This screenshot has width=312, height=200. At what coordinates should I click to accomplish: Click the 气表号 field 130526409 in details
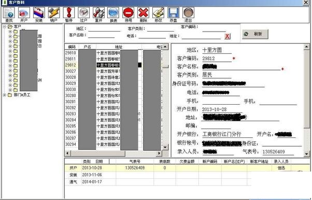(x=278, y=152)
